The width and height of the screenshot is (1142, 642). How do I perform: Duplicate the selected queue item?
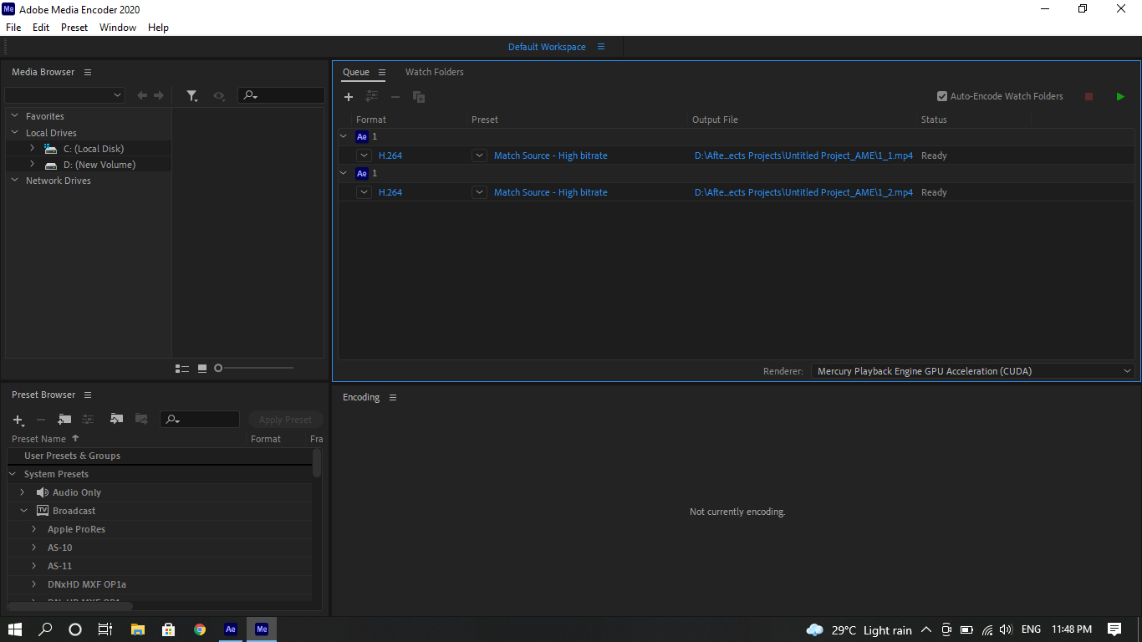pyautogui.click(x=419, y=97)
